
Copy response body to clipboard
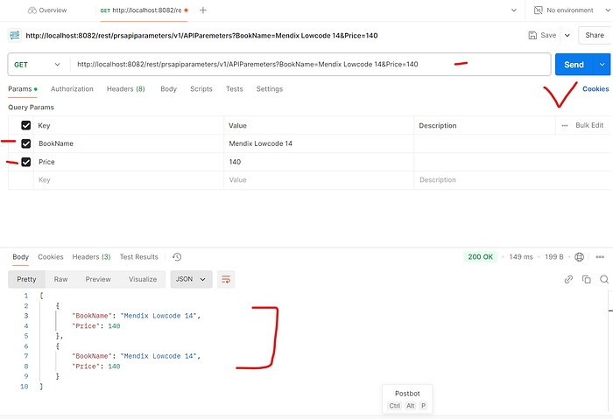coord(587,279)
